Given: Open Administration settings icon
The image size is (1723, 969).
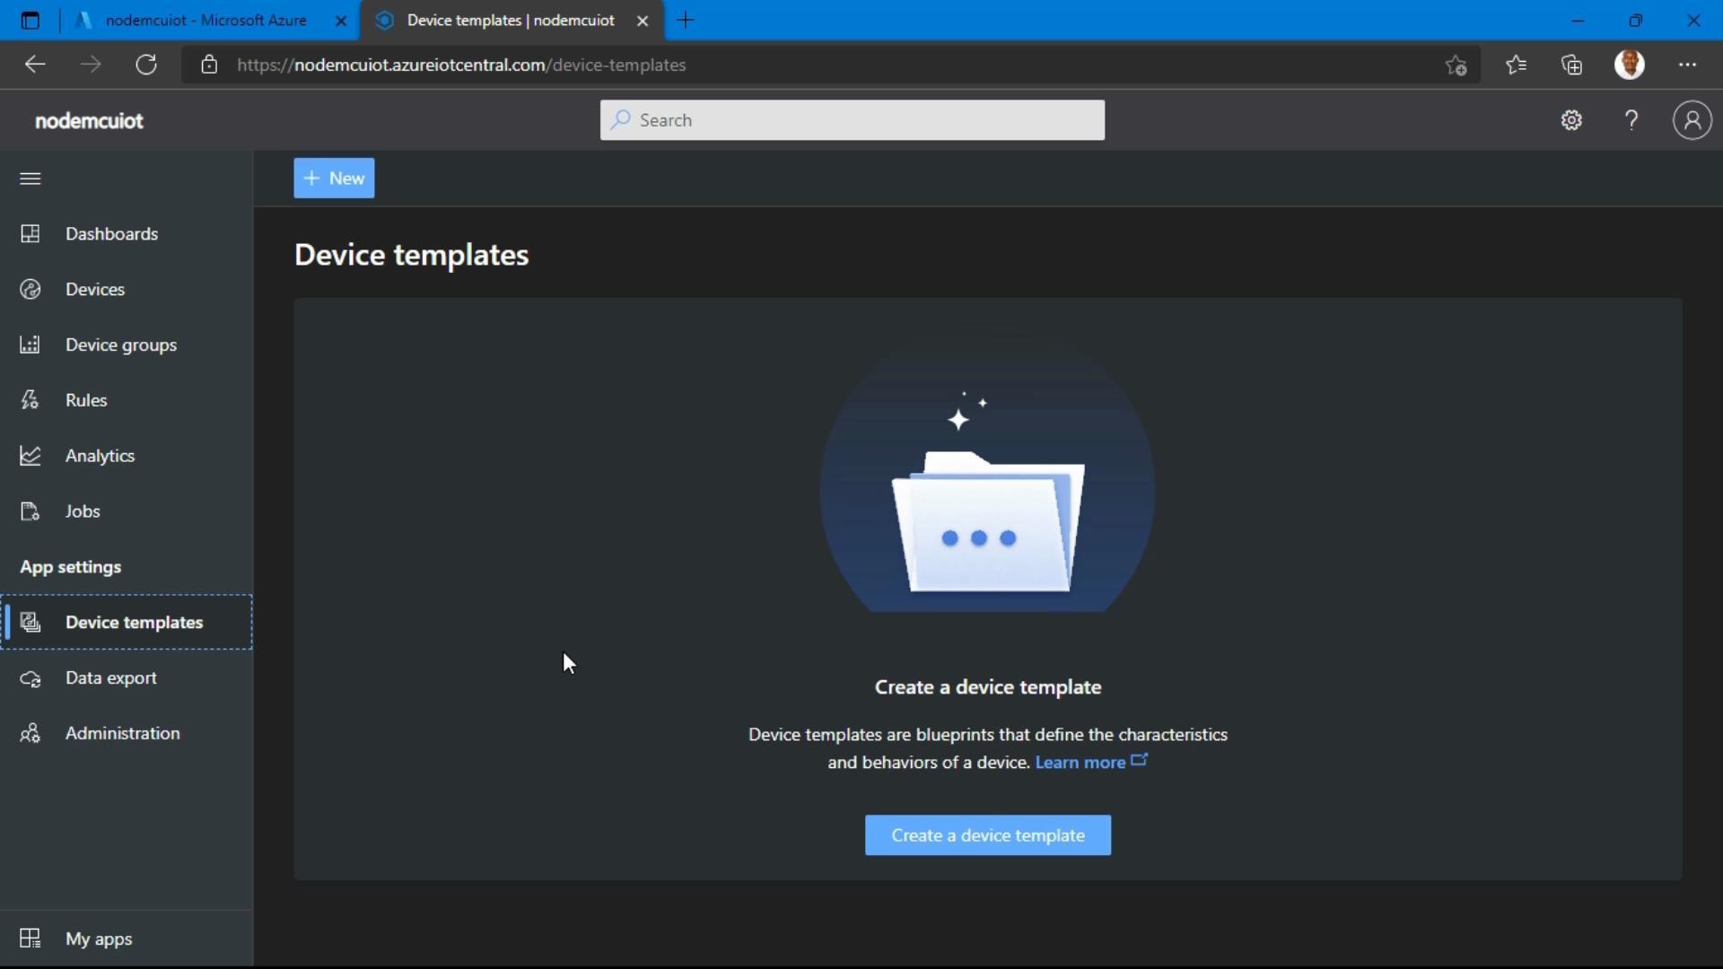Looking at the screenshot, I should (31, 732).
